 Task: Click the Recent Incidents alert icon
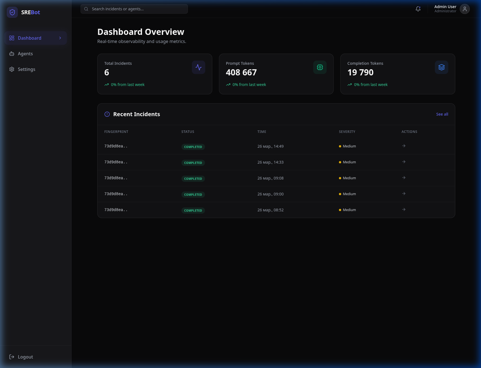pyautogui.click(x=107, y=114)
